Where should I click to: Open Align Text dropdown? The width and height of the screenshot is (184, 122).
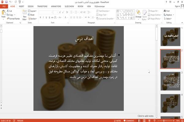[x=102, y=15]
